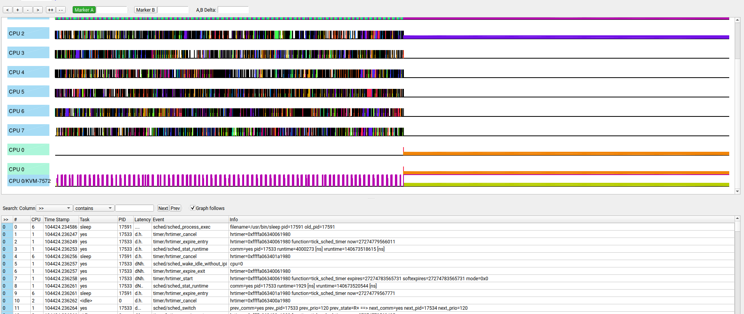744x314 pixels.
Task: Click the graph area scroll-down arrow
Action: (x=737, y=191)
